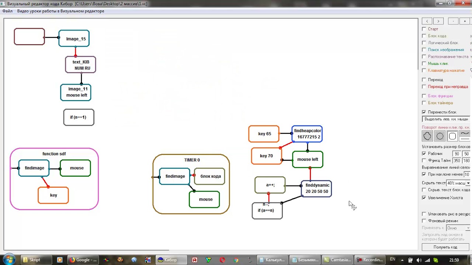Open the Привязать к Окно dropdown
472x265 pixels.
point(458,228)
